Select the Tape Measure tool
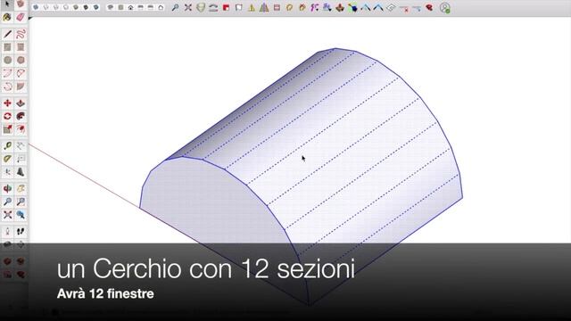The image size is (571, 321). click(x=8, y=146)
